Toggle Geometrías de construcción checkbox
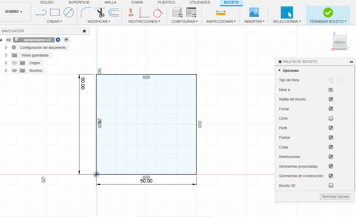356x217 pixels. [x=331, y=176]
